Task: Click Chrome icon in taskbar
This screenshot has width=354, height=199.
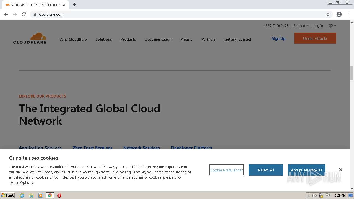Action: (x=50, y=195)
